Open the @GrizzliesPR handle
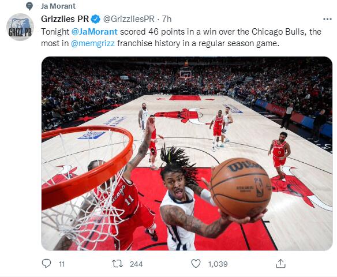This screenshot has width=337, height=277. (129, 19)
